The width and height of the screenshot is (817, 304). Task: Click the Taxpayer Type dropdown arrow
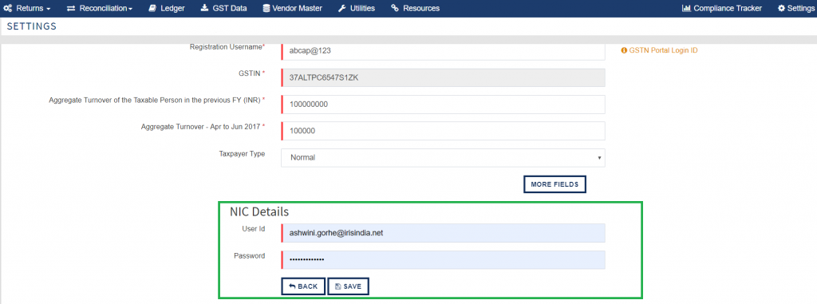coord(599,157)
